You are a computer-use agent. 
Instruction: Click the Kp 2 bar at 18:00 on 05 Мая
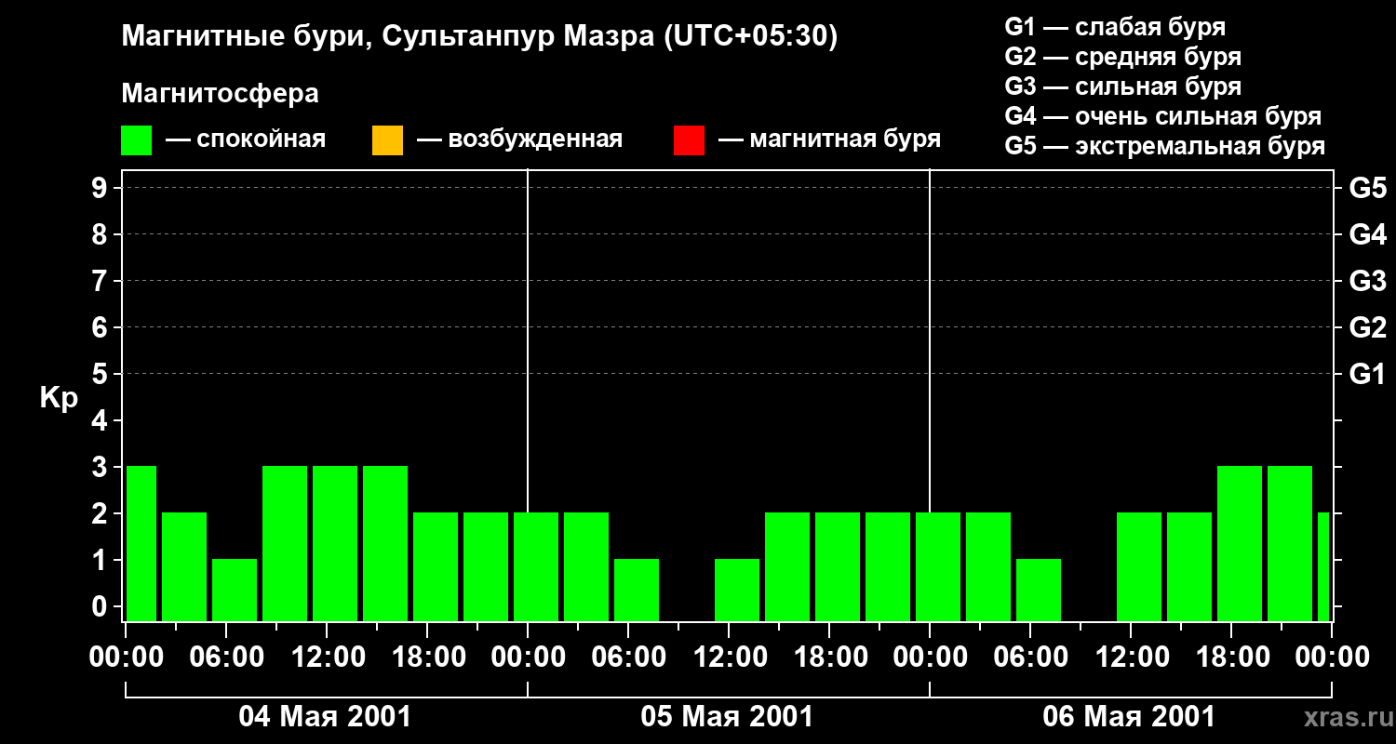pyautogui.click(x=838, y=566)
